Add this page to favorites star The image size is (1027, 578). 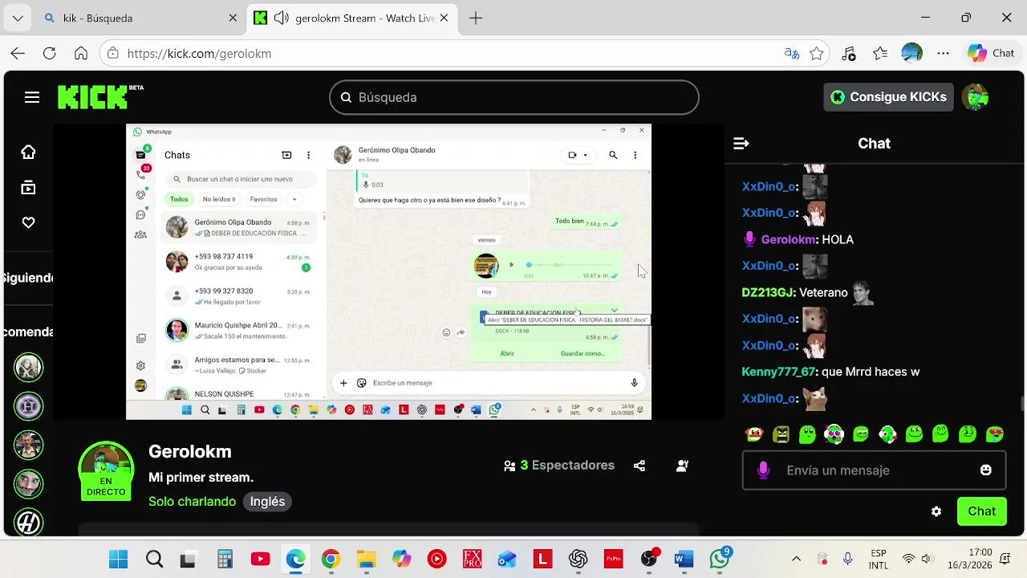coord(817,54)
